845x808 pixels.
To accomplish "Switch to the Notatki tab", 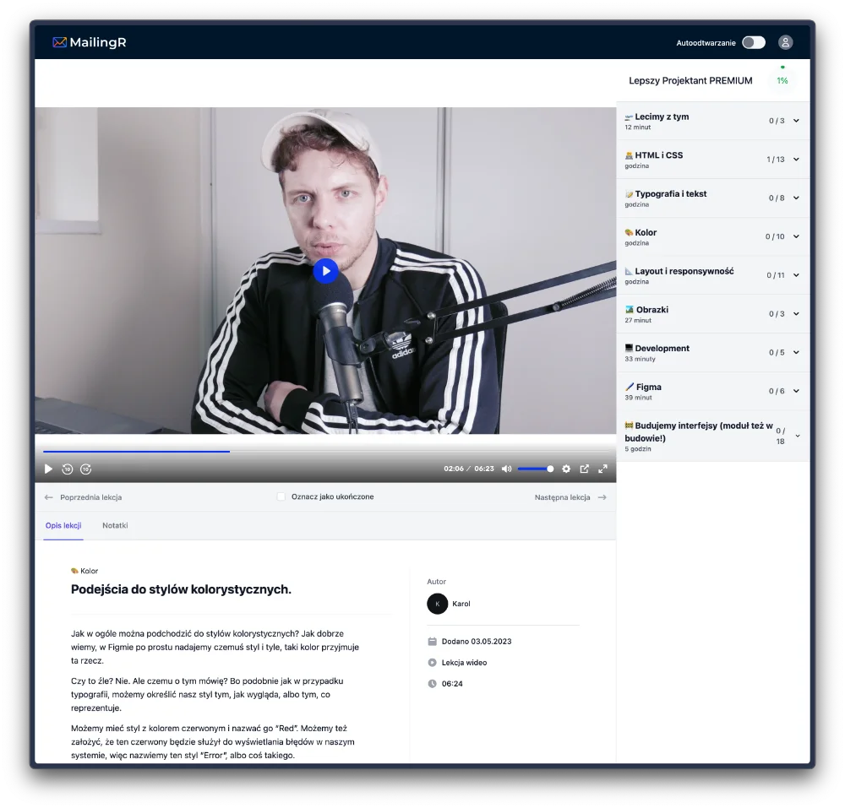I will pos(115,525).
